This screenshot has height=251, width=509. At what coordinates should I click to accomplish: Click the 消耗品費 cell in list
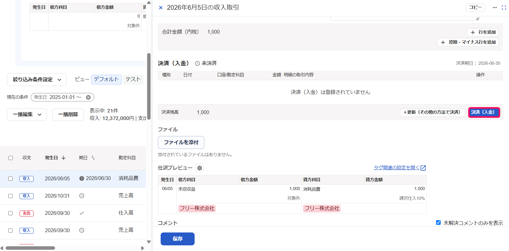128,178
